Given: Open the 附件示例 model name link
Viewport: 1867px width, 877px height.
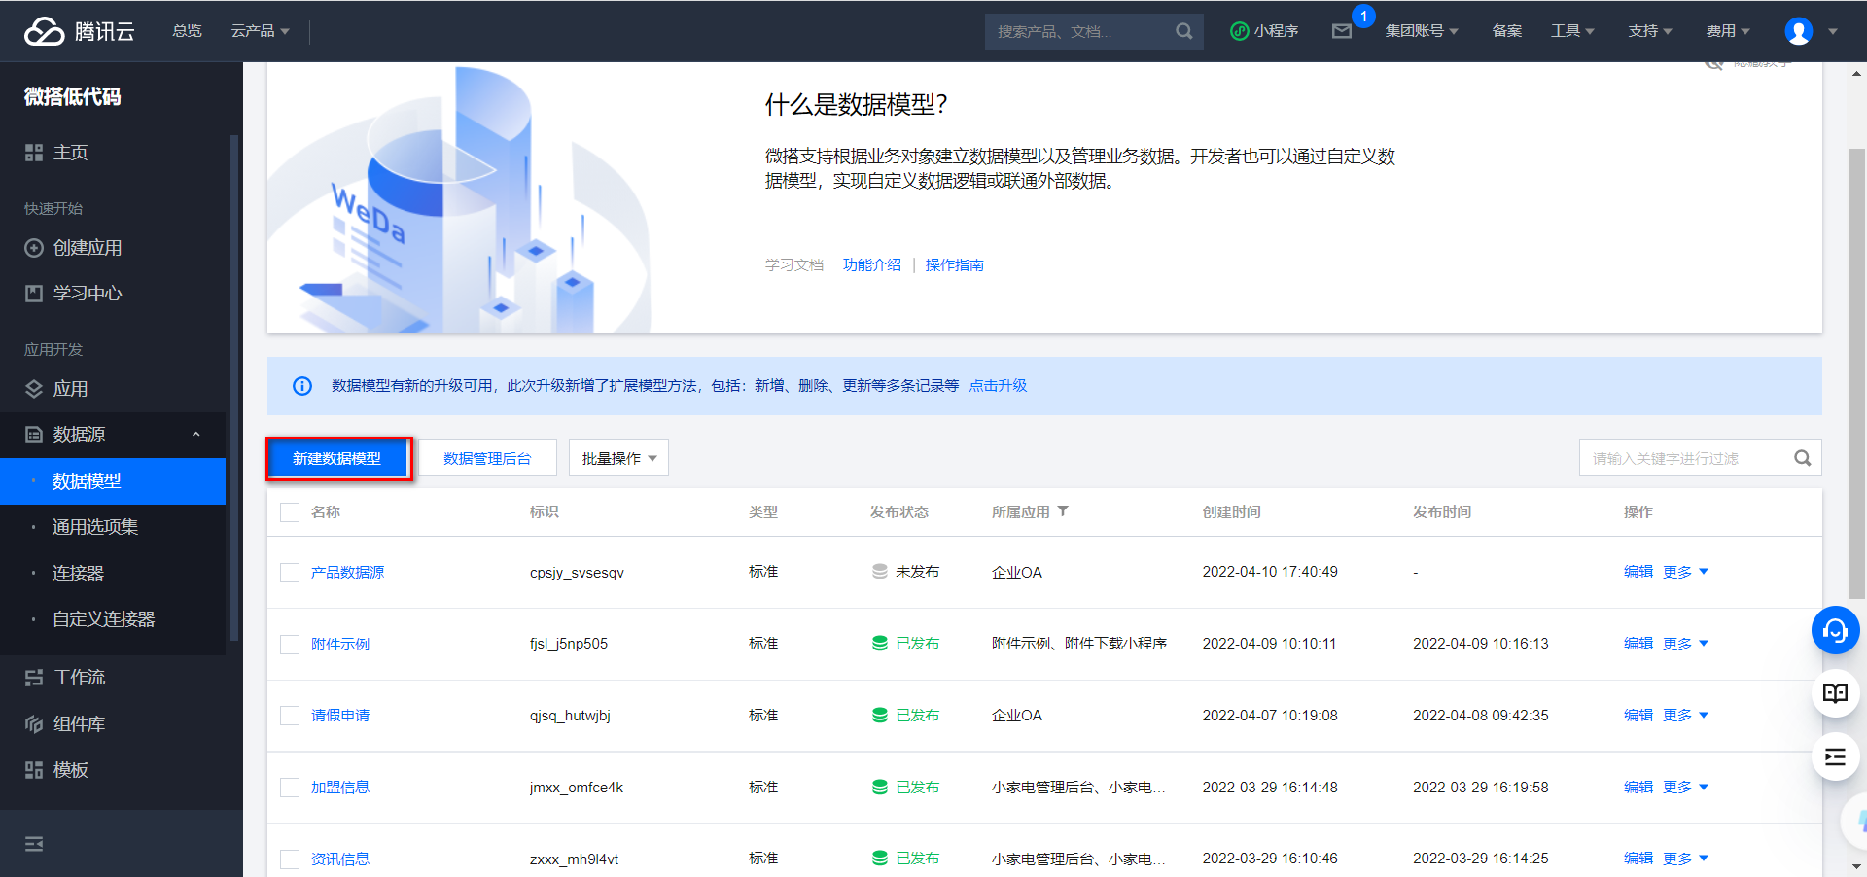Looking at the screenshot, I should point(340,645).
